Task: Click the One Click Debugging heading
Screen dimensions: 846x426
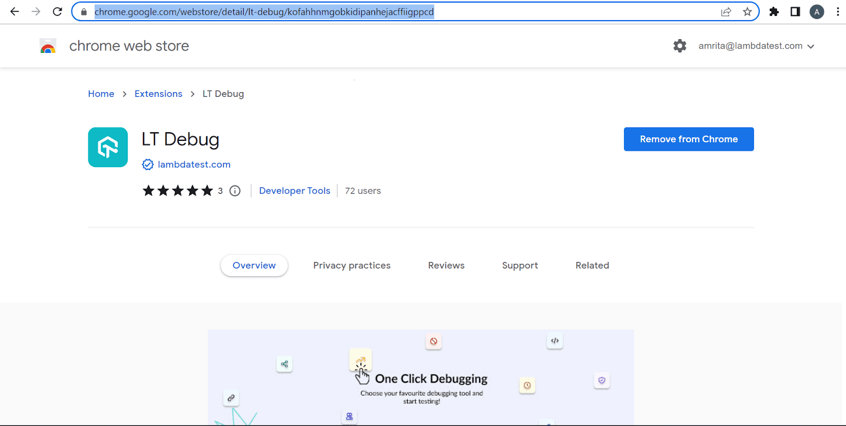Action: [x=431, y=379]
